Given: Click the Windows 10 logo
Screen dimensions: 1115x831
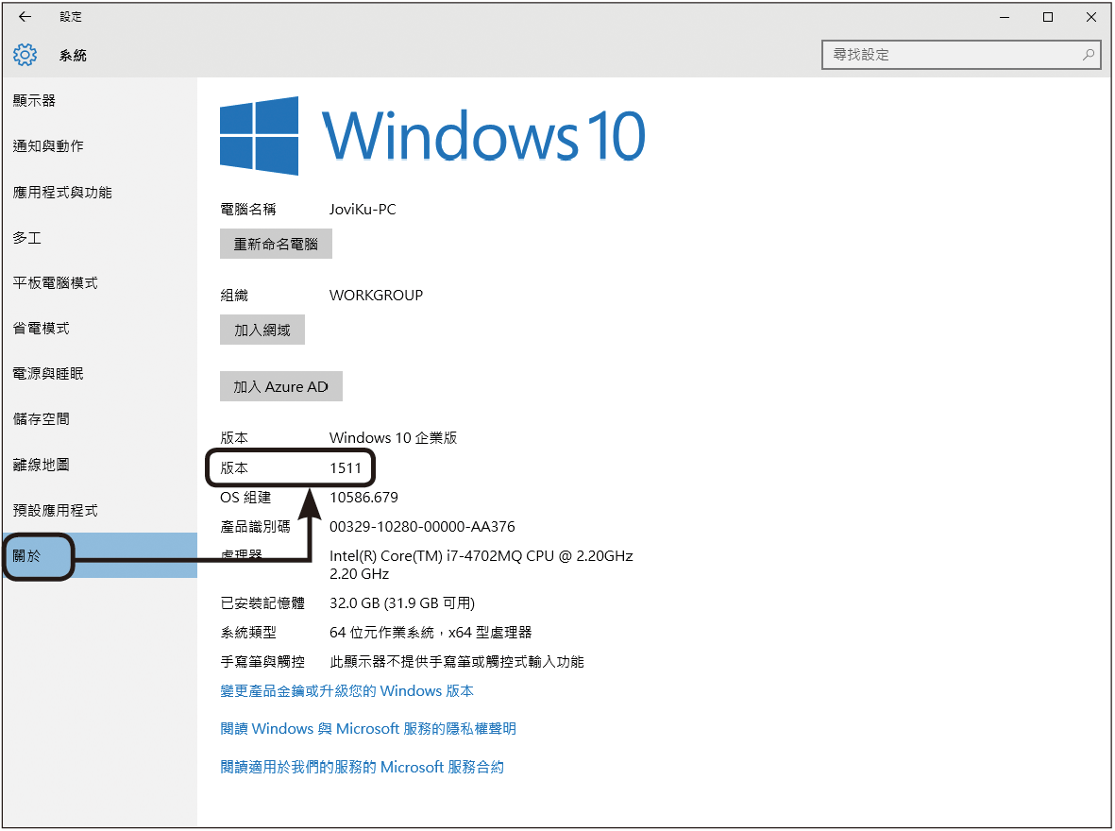Looking at the screenshot, I should [x=432, y=135].
